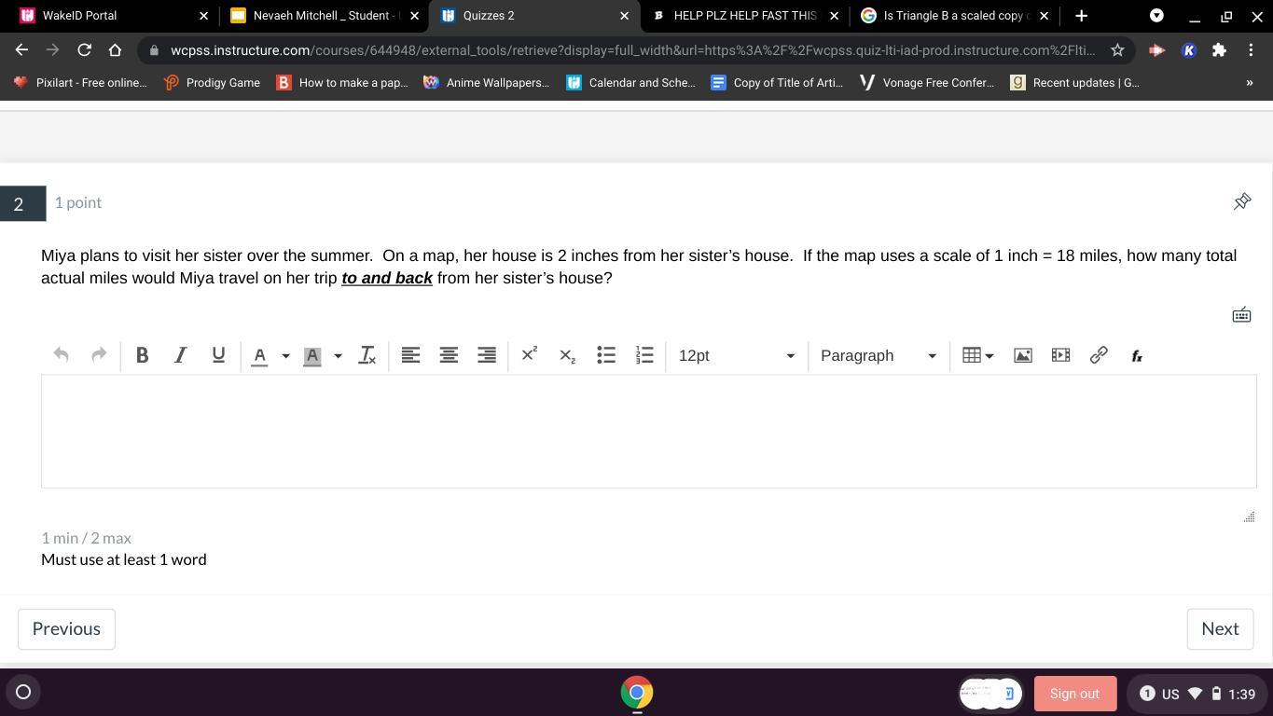Open the Chrome three-dot menu
This screenshot has height=716, width=1273.
coord(1251,50)
